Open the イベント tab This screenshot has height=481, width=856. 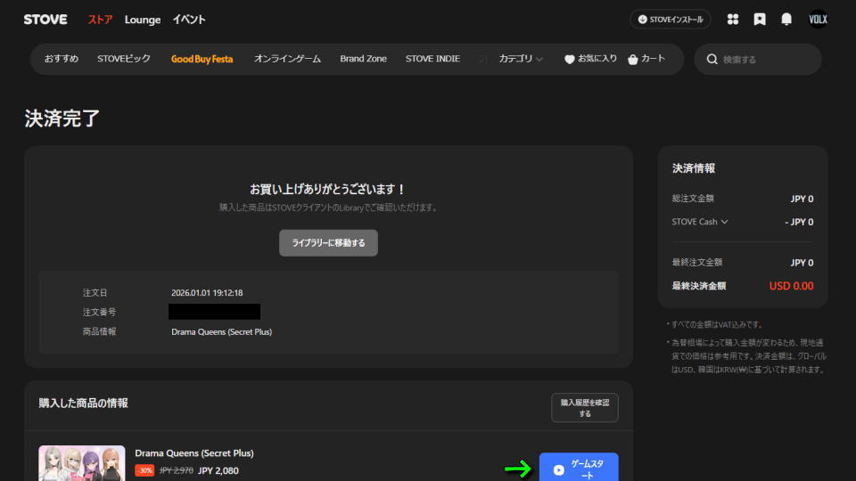189,19
